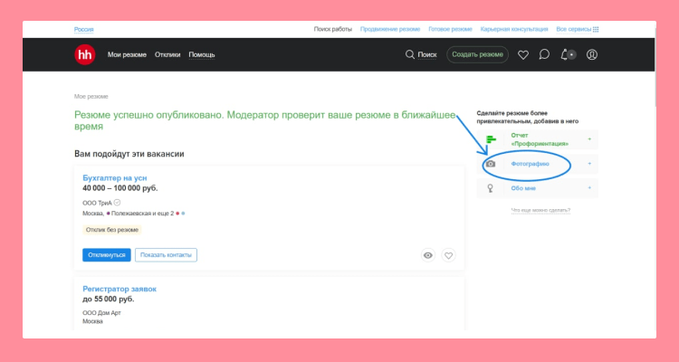Add Бухгалтер на усн vacancy to favorites
Image resolution: width=679 pixels, height=362 pixels.
point(449,255)
